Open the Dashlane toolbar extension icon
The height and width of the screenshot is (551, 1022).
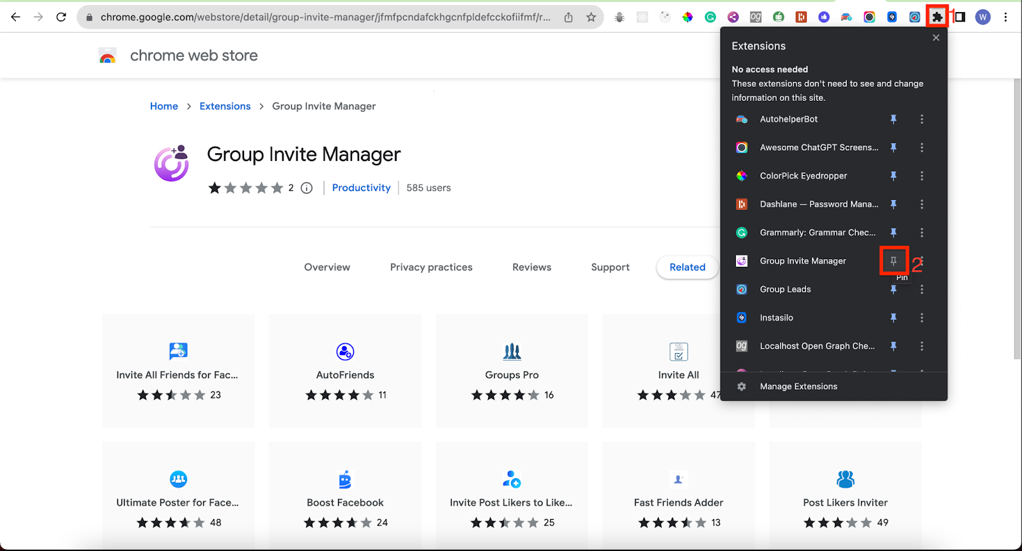pyautogui.click(x=801, y=17)
